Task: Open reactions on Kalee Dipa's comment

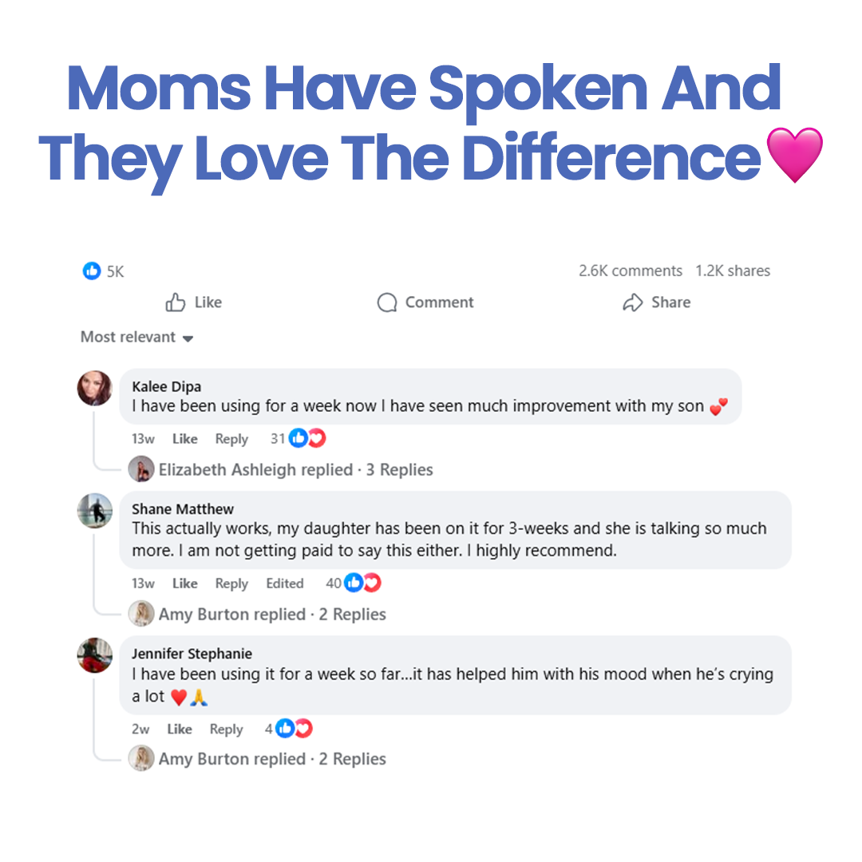Action: click(307, 438)
